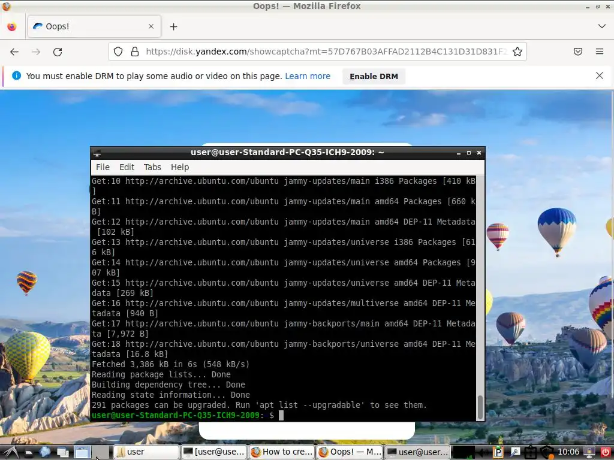614x460 pixels.
Task: Click the Firefox View icon left of tabs
Action: pyautogui.click(x=12, y=26)
